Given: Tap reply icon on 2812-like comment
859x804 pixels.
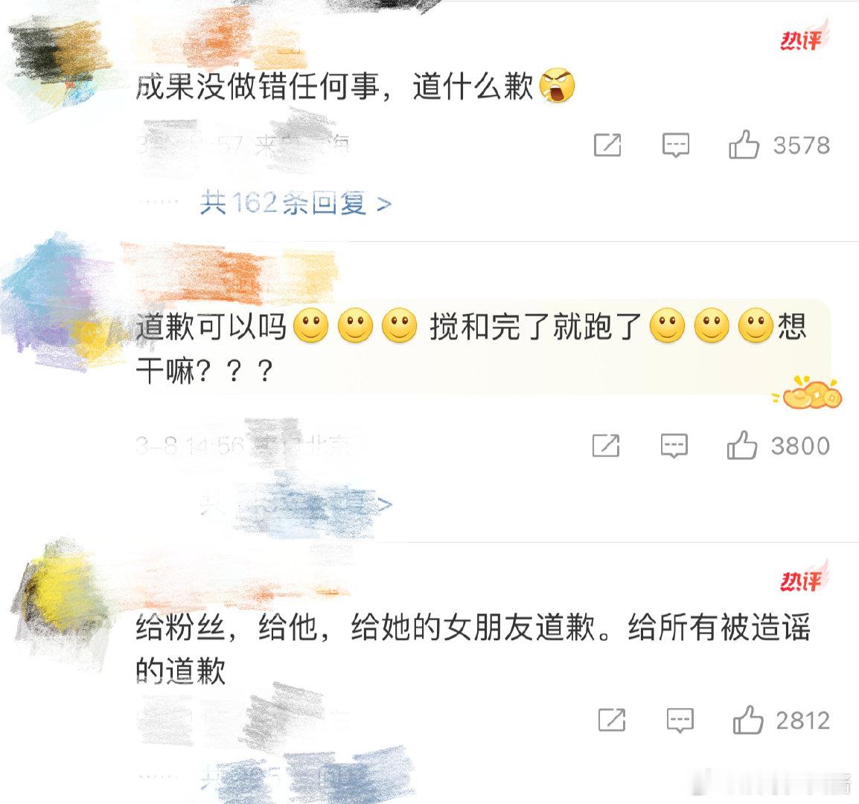Looking at the screenshot, I should tap(680, 720).
